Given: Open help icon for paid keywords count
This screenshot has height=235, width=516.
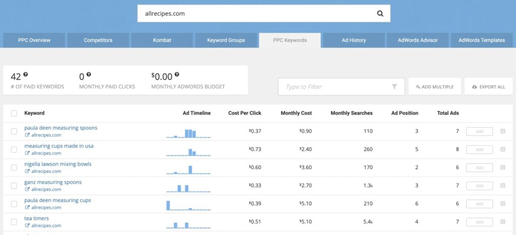Looking at the screenshot, I should (x=25, y=75).
